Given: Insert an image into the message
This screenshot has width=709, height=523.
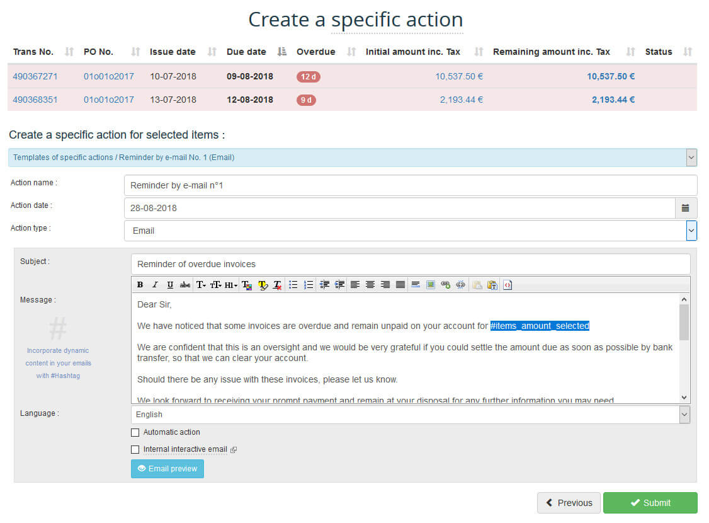Looking at the screenshot, I should coord(431,285).
